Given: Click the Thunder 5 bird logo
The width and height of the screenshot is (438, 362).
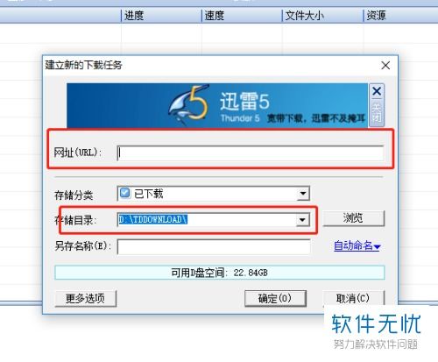Looking at the screenshot, I should click(x=189, y=104).
